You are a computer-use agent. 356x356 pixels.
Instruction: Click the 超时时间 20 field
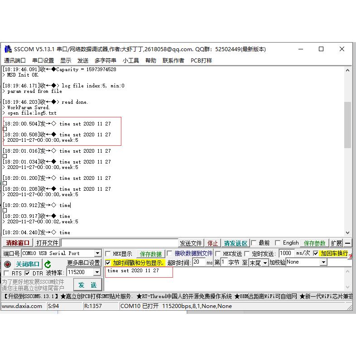pos(199,262)
